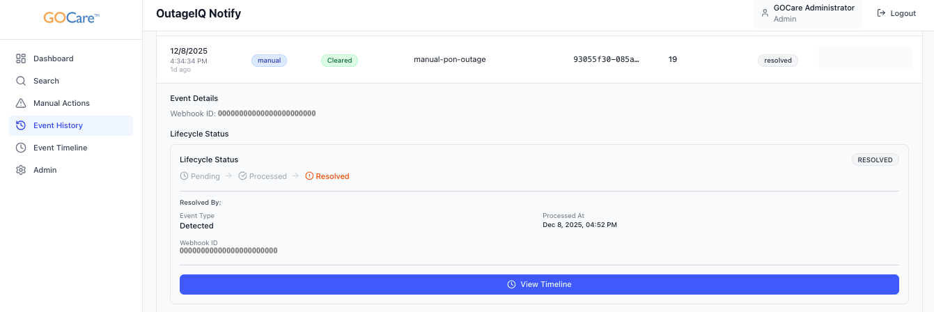This screenshot has width=934, height=312.
Task: Click the Logout link
Action: pyautogui.click(x=896, y=13)
